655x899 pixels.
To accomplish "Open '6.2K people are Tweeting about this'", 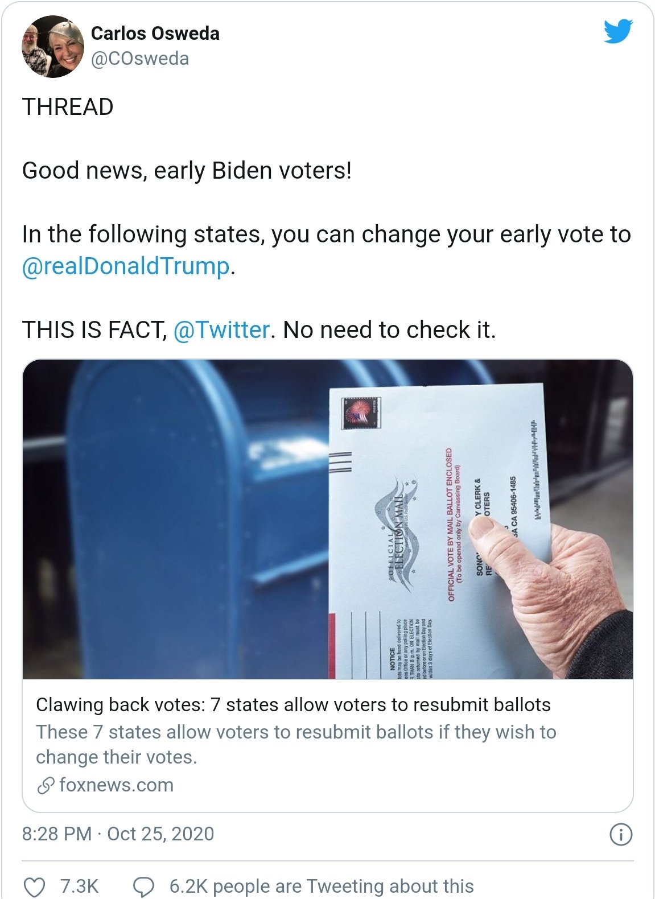I will tap(322, 886).
